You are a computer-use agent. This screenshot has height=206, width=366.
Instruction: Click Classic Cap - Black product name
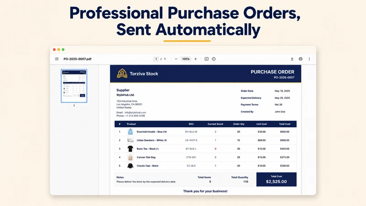tap(147, 166)
